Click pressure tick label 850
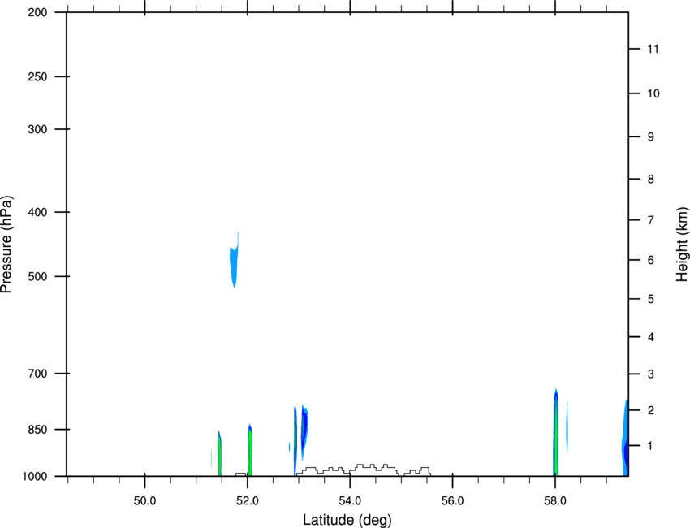Screen dimensions: 690x528 coord(37,430)
